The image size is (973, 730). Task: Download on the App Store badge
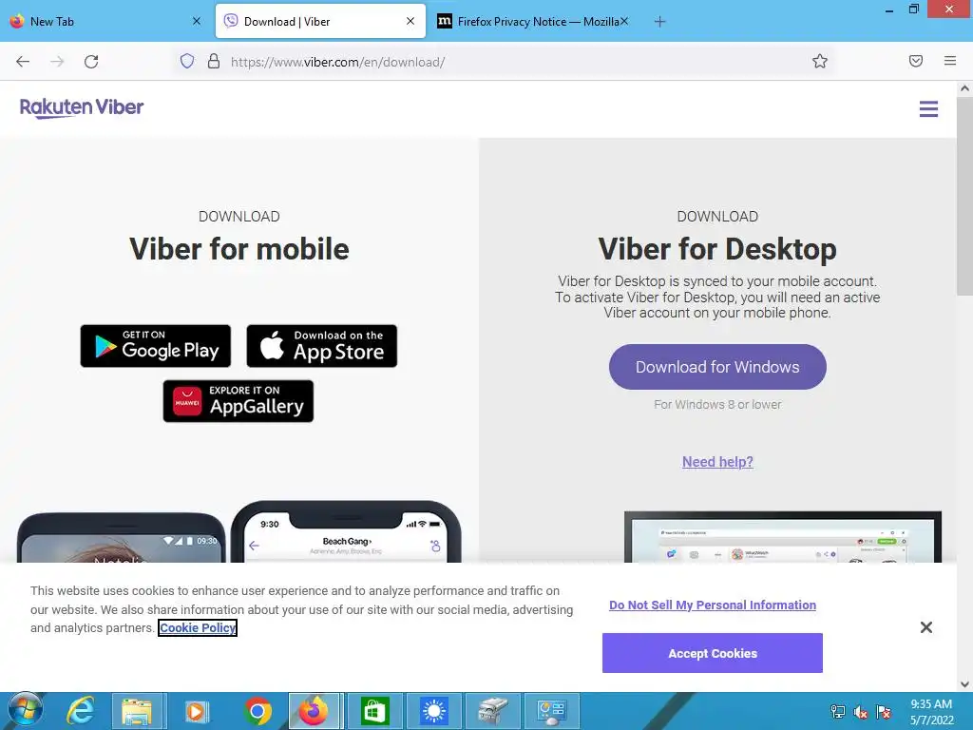click(321, 346)
